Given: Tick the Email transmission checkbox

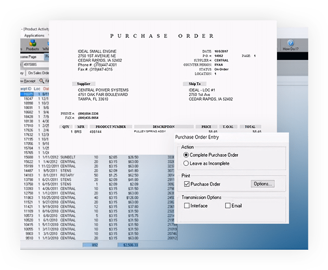Looking at the screenshot, I should pos(228,206).
